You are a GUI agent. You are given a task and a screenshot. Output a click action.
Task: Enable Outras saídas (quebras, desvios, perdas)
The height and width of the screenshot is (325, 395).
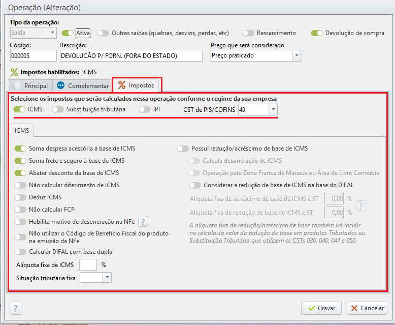(103, 33)
